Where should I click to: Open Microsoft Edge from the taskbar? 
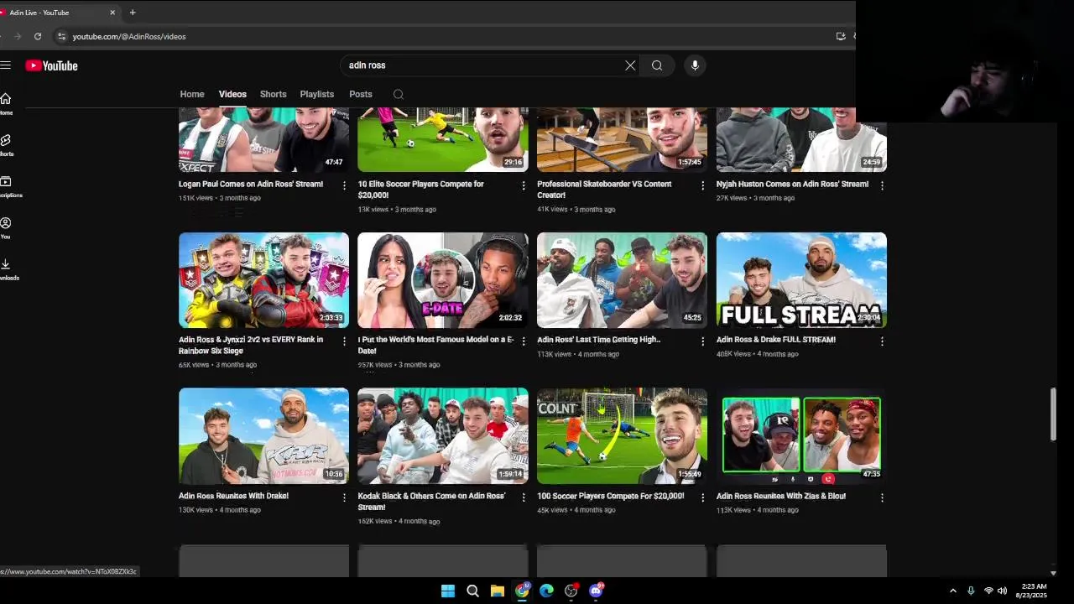click(x=546, y=591)
